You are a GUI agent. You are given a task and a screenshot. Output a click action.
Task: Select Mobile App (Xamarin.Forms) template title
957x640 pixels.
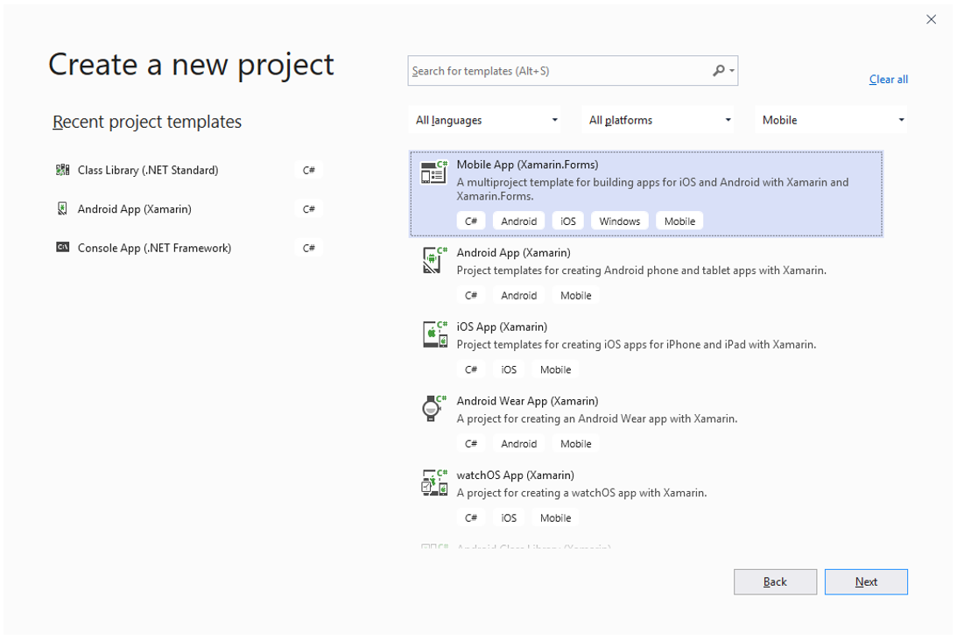527,165
